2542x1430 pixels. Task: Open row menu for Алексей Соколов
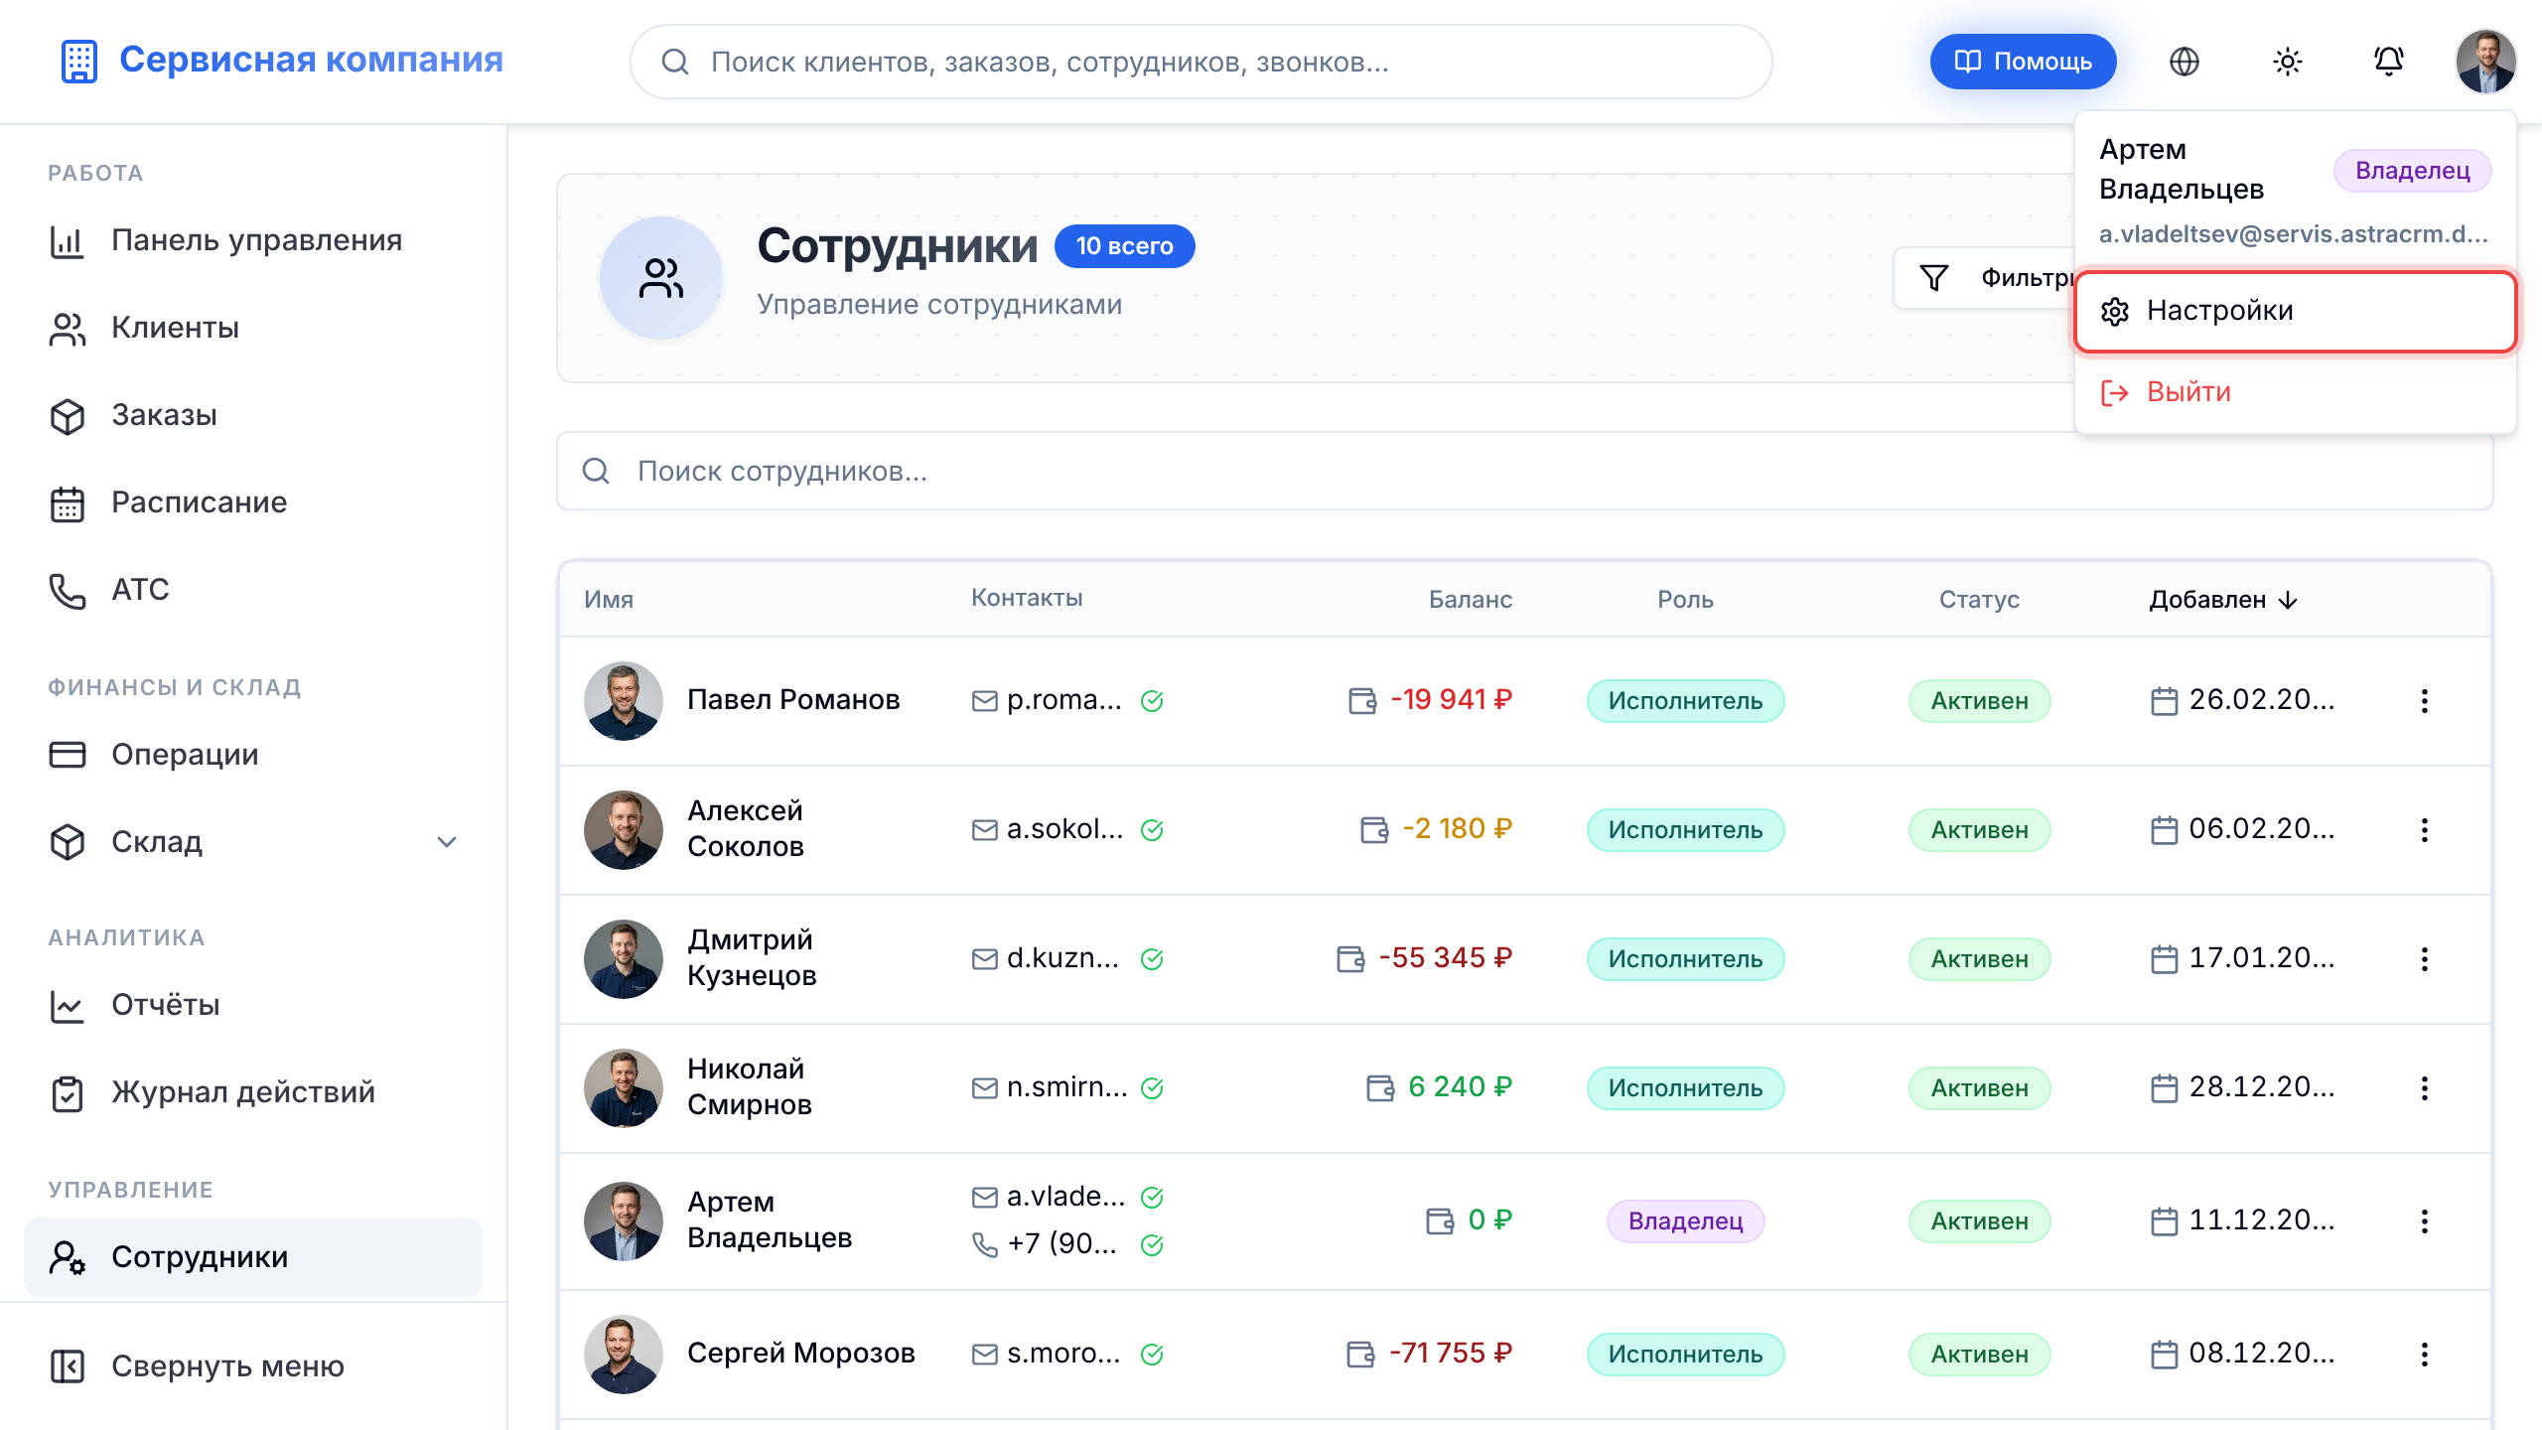2424,830
